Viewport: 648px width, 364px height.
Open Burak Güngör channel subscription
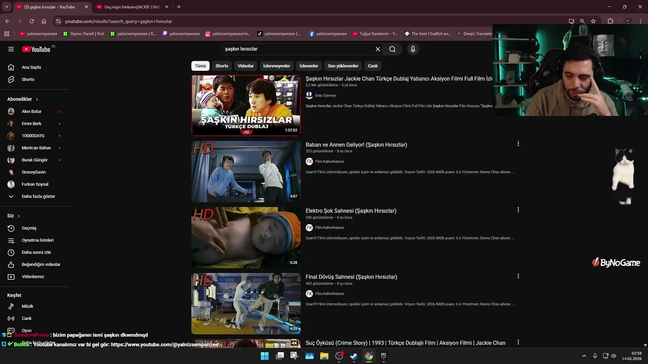(x=35, y=160)
